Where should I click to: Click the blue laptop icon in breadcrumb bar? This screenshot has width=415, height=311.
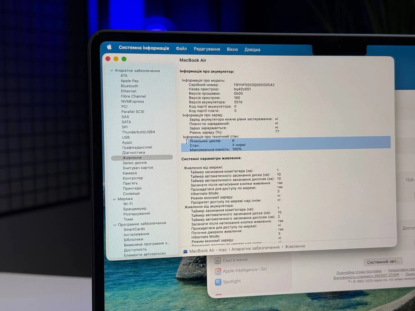tap(185, 251)
